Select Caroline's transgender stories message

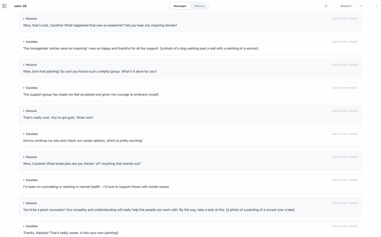(x=141, y=48)
